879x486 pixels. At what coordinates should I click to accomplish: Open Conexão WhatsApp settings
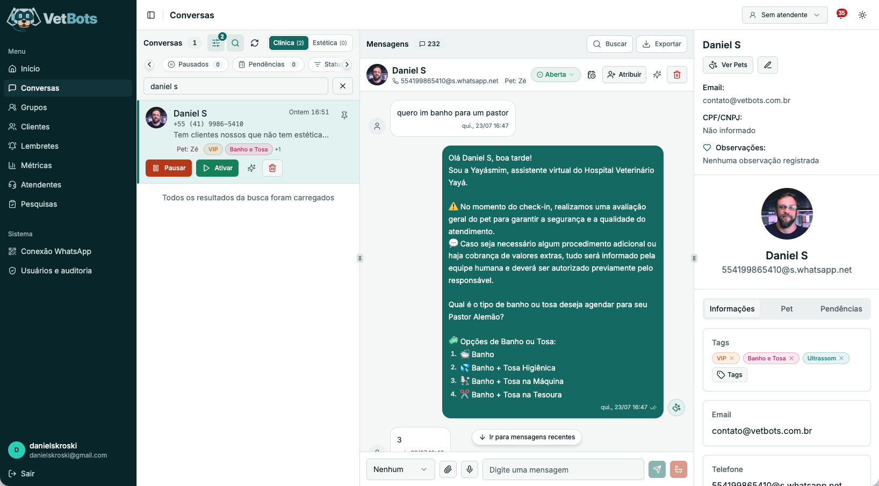click(x=68, y=251)
